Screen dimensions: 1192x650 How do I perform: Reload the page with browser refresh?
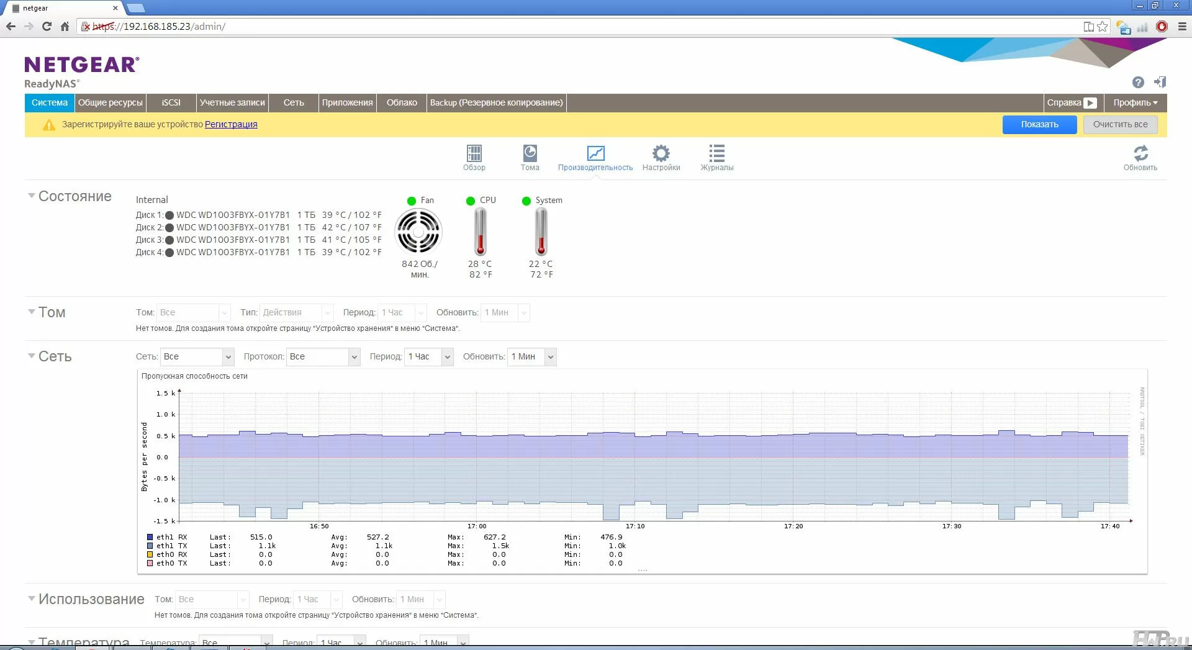[x=47, y=27]
